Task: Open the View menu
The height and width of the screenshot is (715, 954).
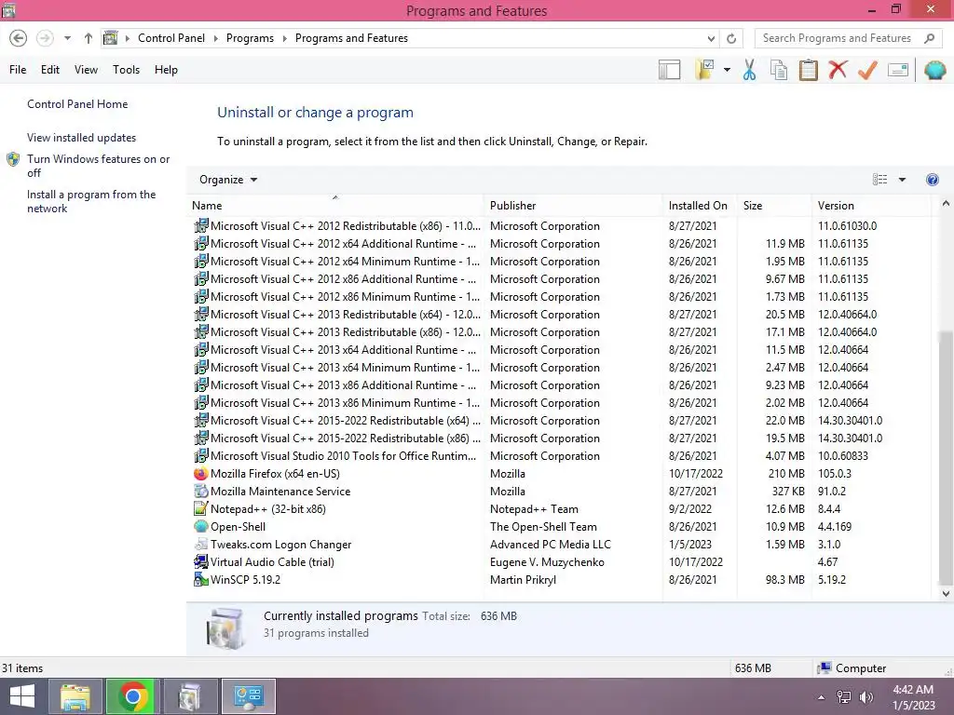Action: point(86,70)
